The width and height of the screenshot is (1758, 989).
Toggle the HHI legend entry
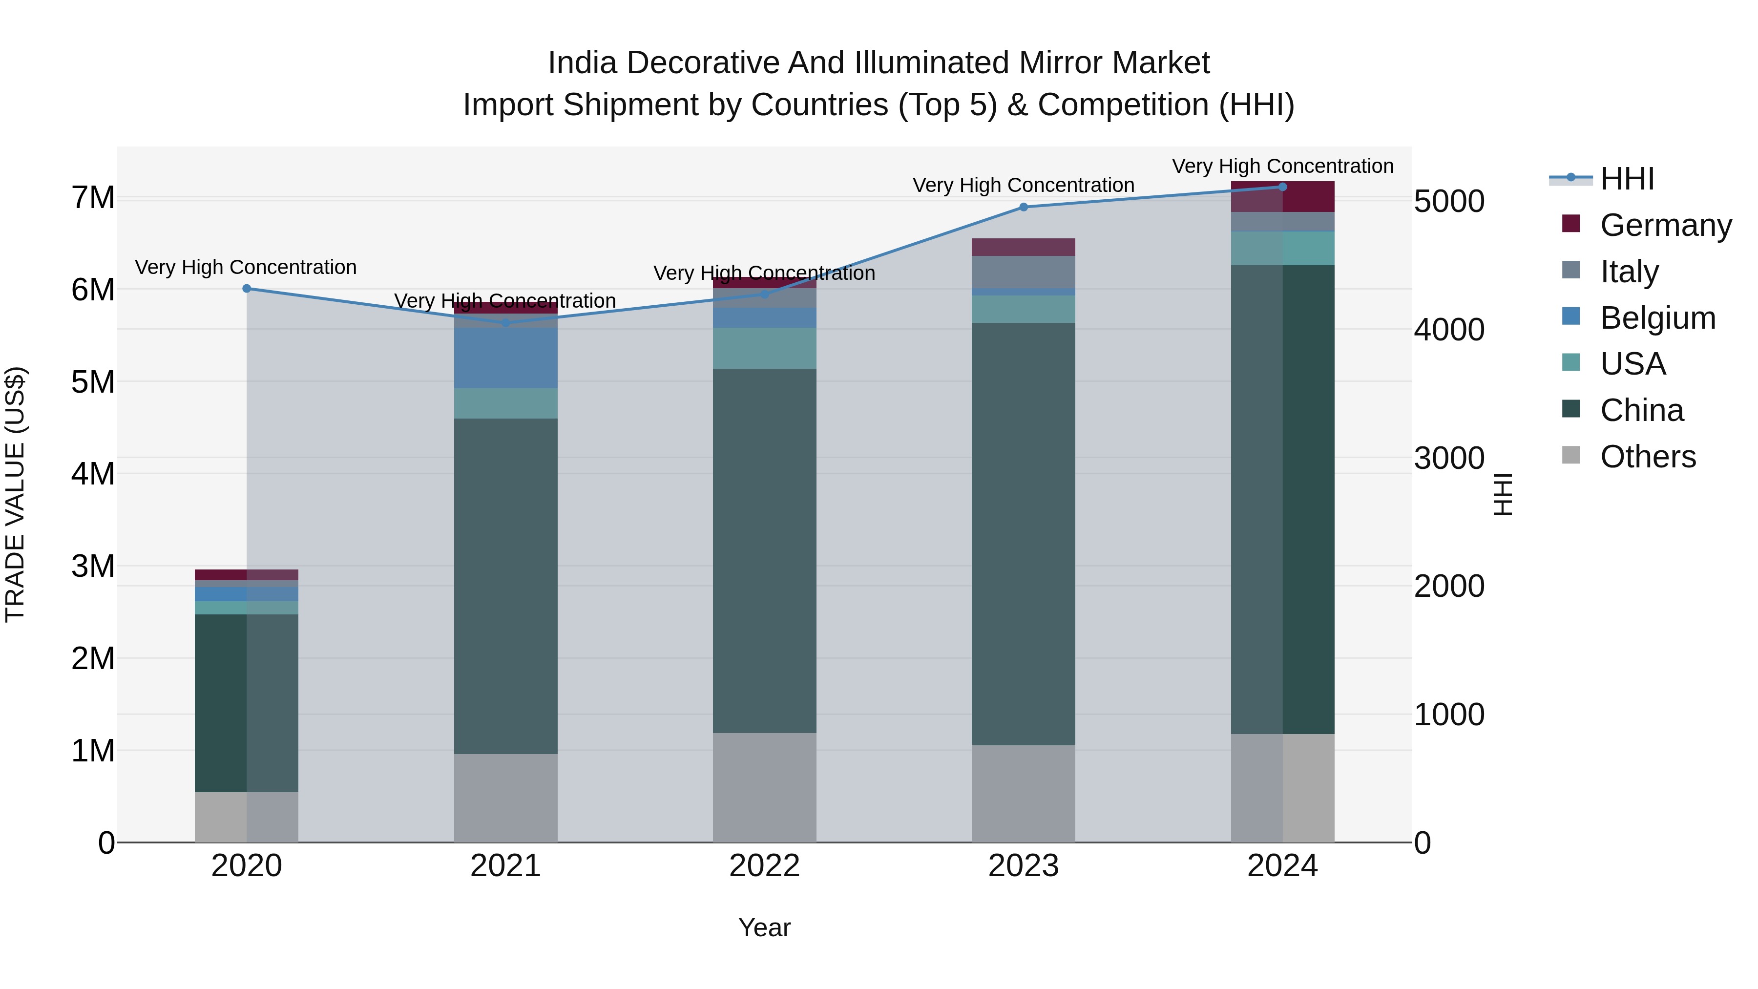pos(1602,179)
